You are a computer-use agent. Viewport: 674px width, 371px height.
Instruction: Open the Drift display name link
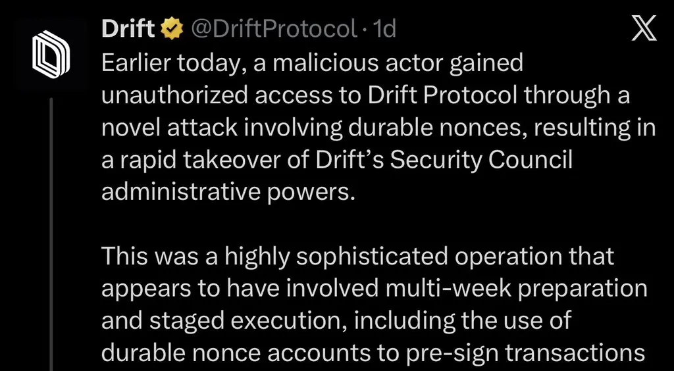coord(128,29)
